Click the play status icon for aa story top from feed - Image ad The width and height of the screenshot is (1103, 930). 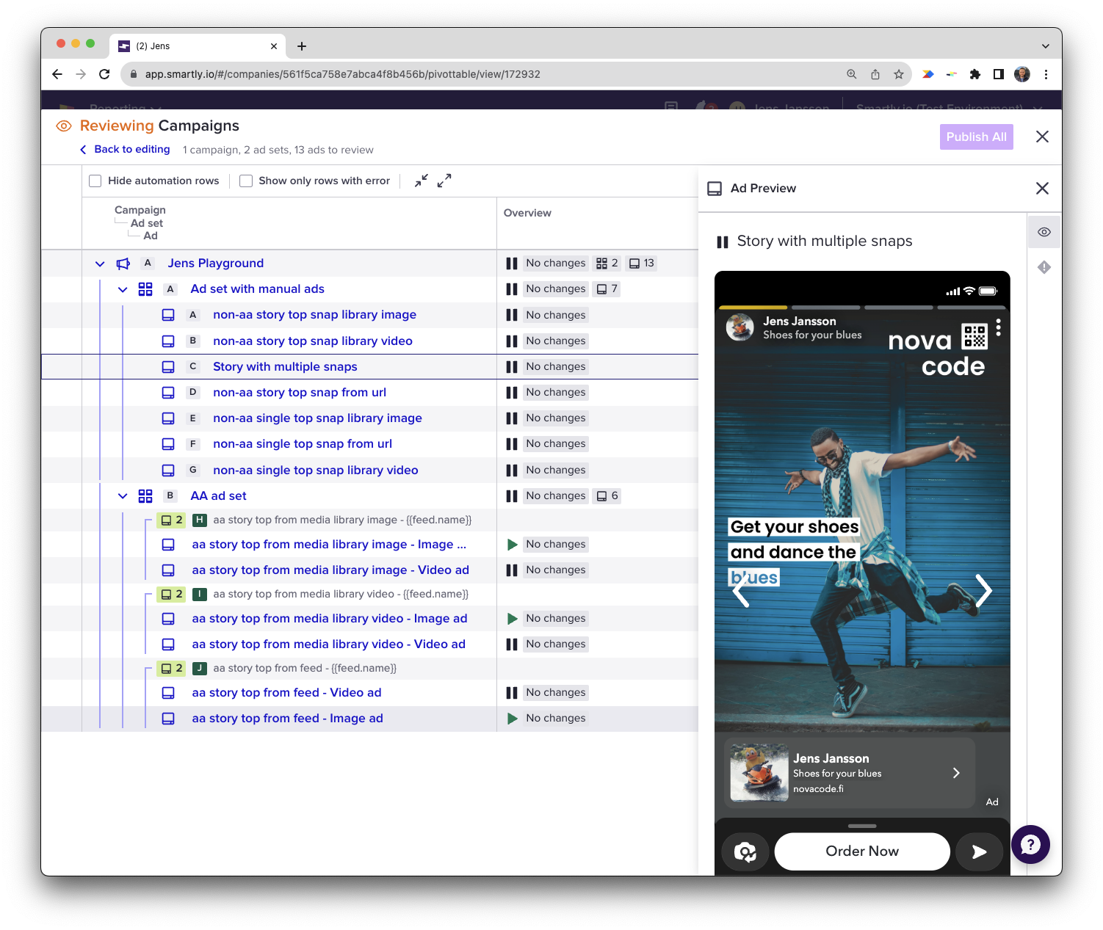click(513, 719)
